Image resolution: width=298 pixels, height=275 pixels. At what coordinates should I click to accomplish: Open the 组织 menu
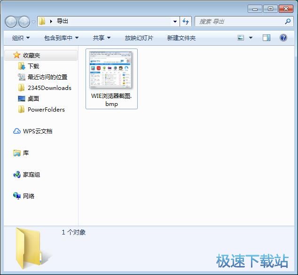pos(21,38)
